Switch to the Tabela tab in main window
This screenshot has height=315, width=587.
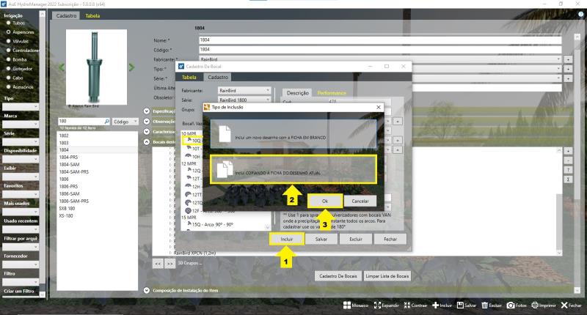coord(92,15)
